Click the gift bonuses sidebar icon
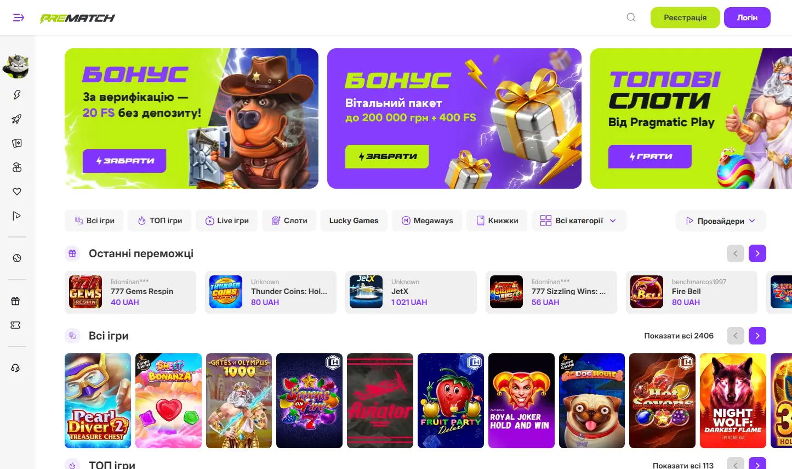This screenshot has height=469, width=792. tap(15, 301)
